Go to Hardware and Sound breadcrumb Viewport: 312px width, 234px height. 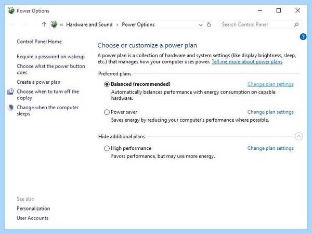(x=89, y=24)
